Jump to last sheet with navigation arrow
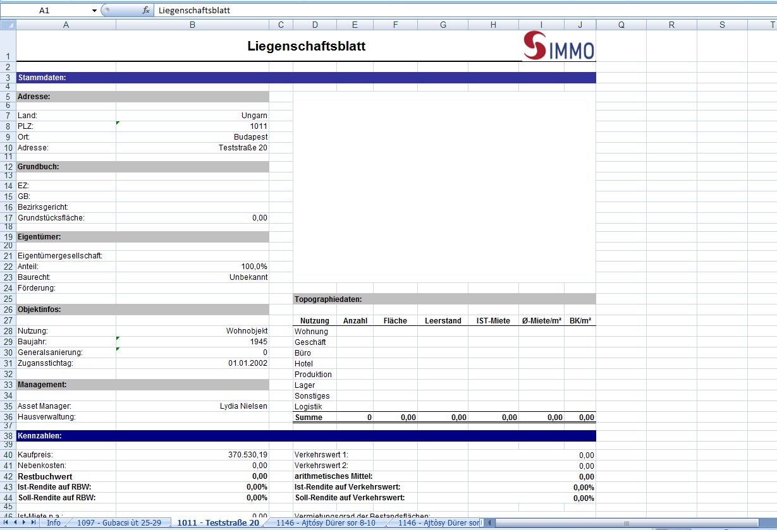 click(x=34, y=522)
